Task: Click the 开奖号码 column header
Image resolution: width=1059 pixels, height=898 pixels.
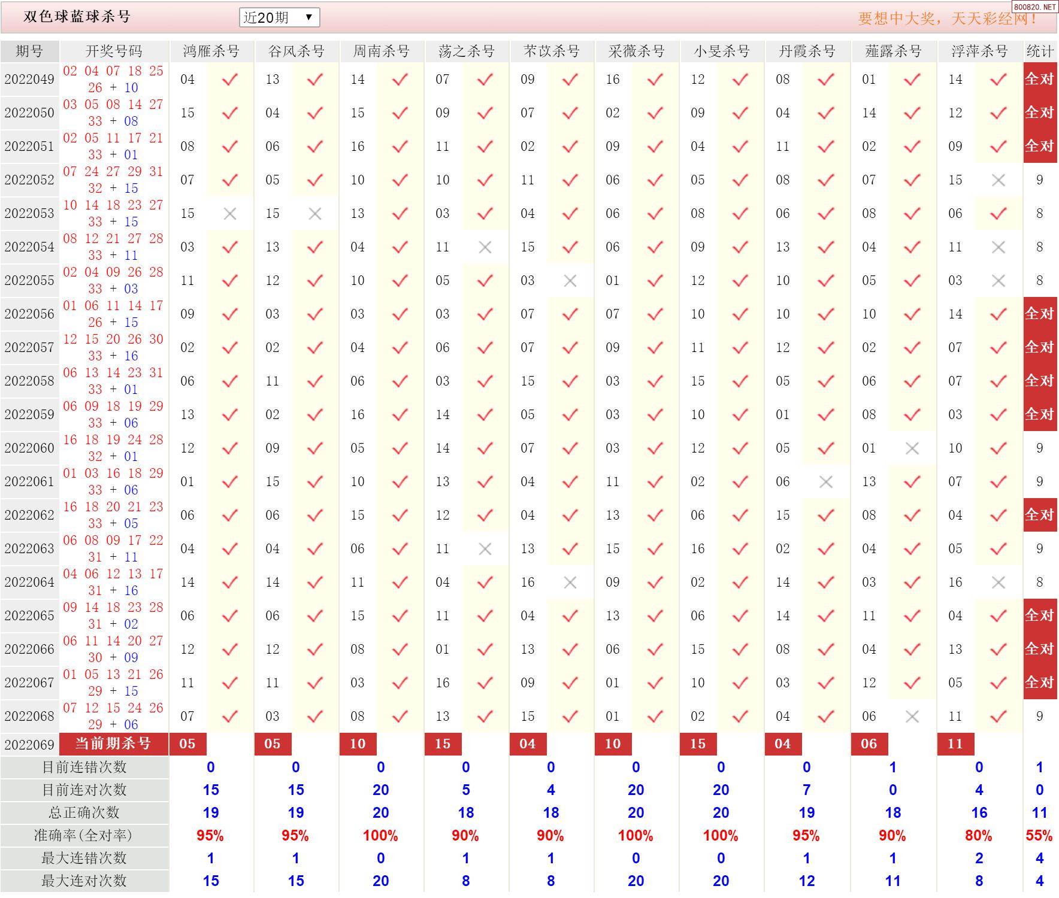Action: coord(114,51)
